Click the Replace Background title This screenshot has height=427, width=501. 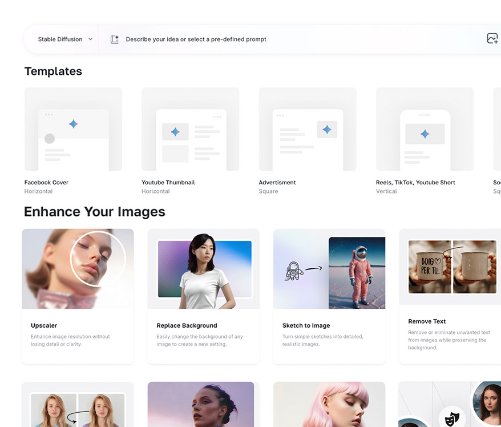pos(187,325)
